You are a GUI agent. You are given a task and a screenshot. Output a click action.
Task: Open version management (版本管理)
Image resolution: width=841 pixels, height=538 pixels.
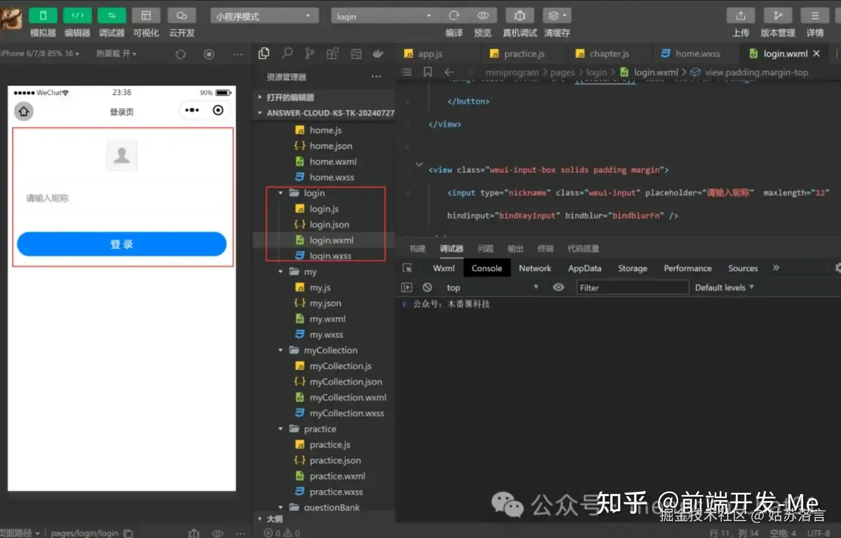pos(777,16)
